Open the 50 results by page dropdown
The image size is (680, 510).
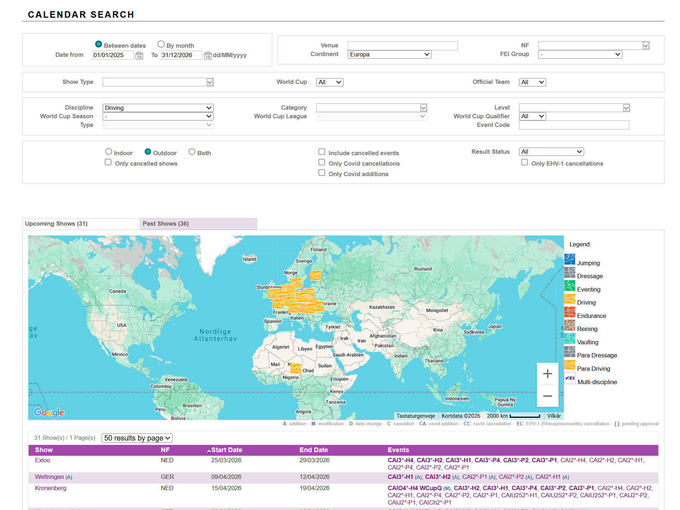pos(137,438)
